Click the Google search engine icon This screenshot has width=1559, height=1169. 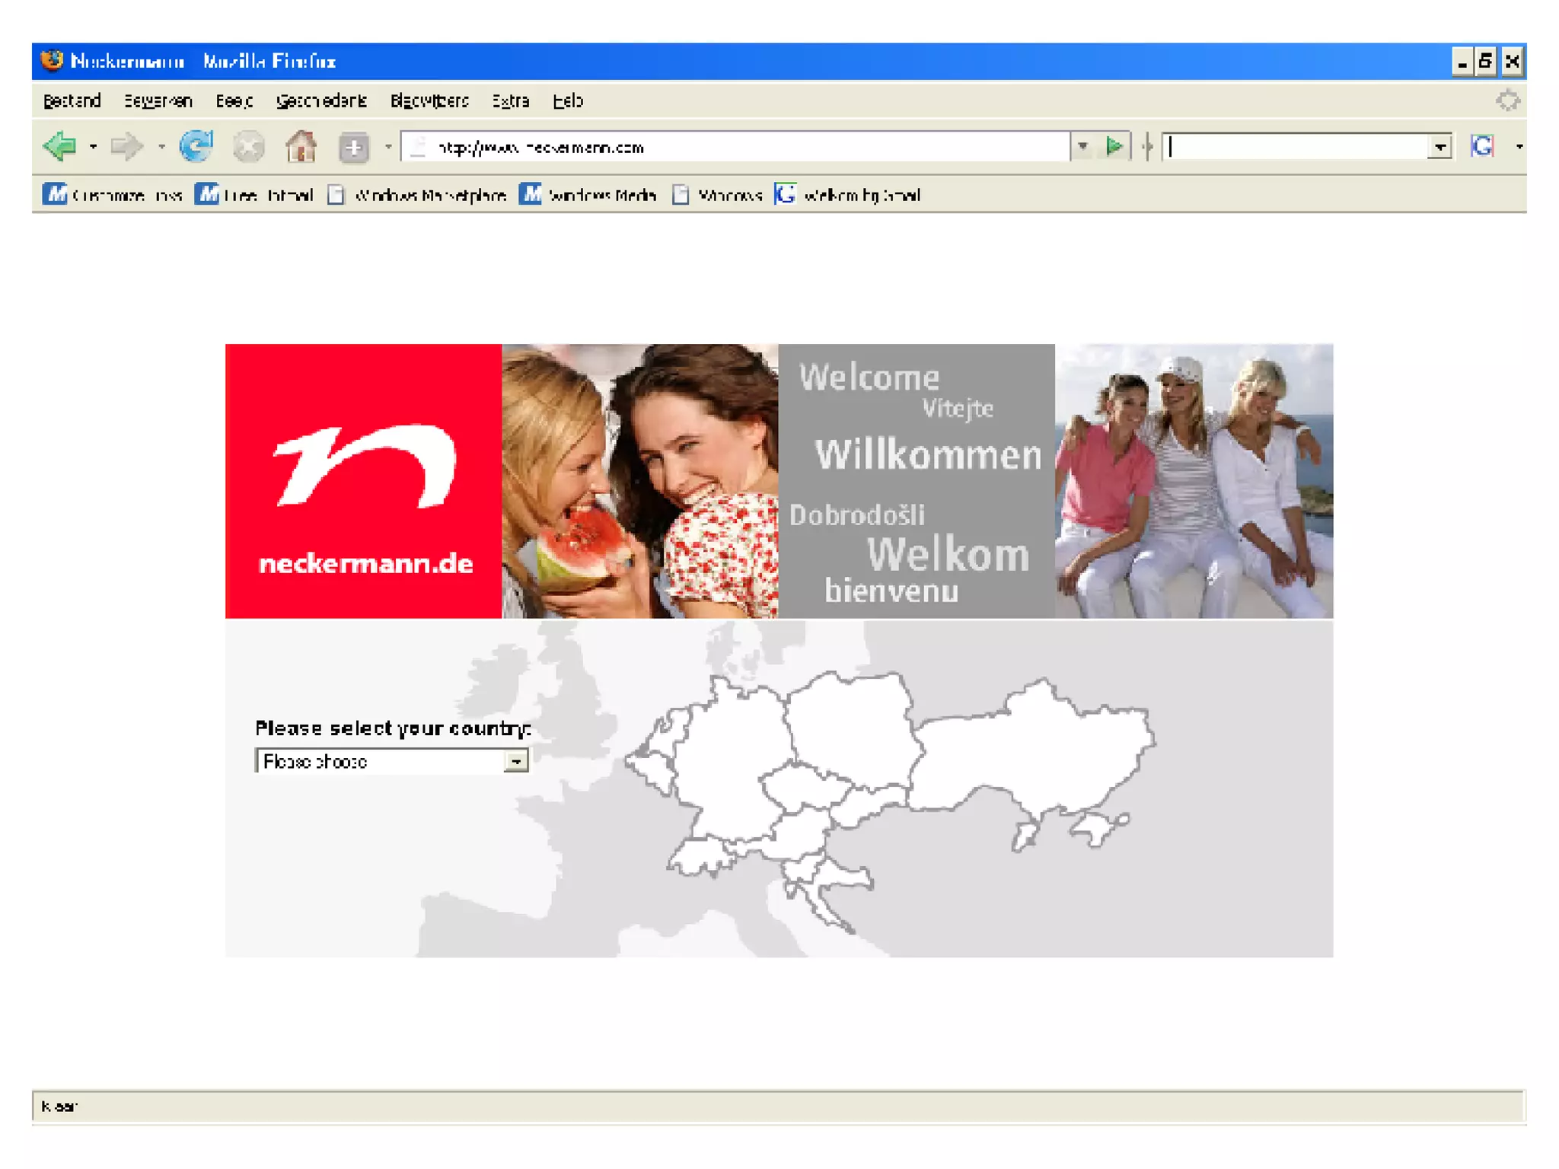tap(1482, 146)
